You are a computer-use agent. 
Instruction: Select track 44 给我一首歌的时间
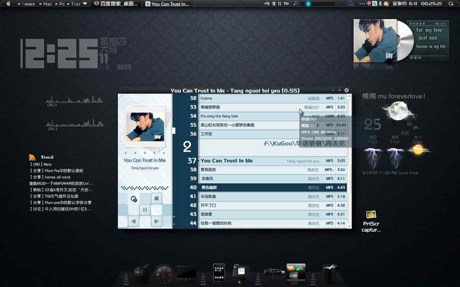click(273, 223)
